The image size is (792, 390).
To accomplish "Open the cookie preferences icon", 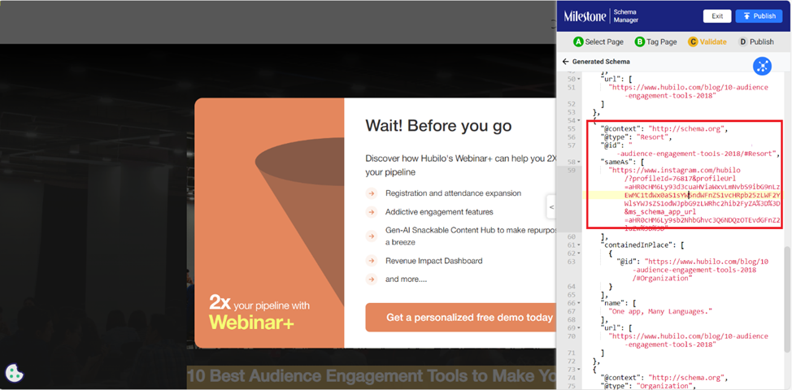I will [x=14, y=373].
